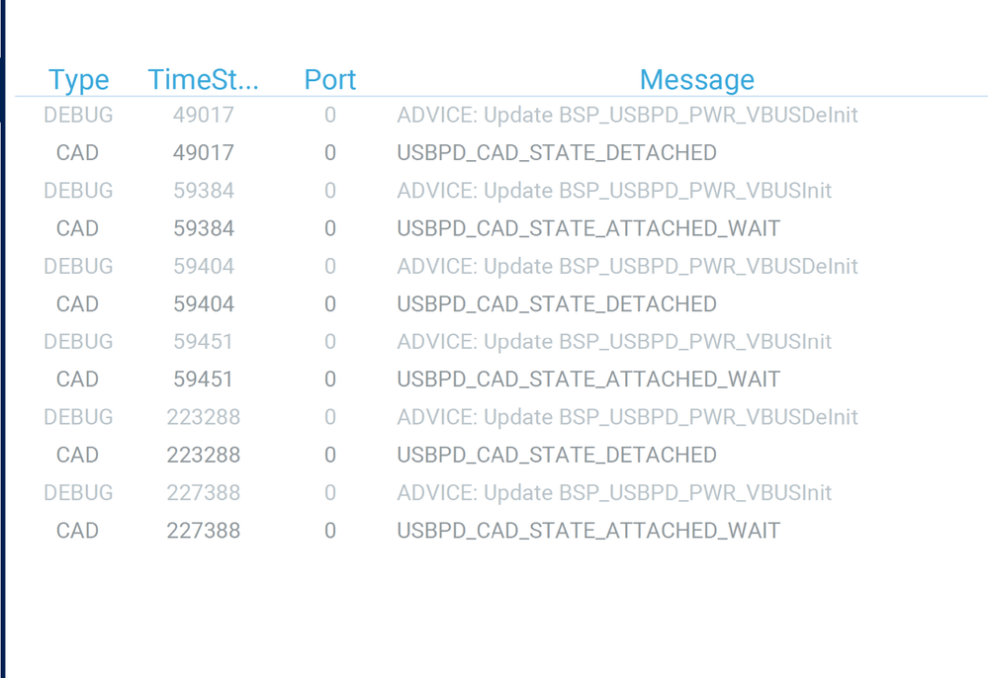988x678 pixels.
Task: Select the 223288 timestamp in the DEBUG row
Action: click(x=203, y=417)
